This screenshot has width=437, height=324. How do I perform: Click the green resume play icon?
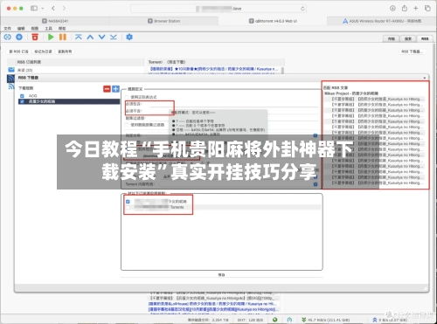pos(51,37)
